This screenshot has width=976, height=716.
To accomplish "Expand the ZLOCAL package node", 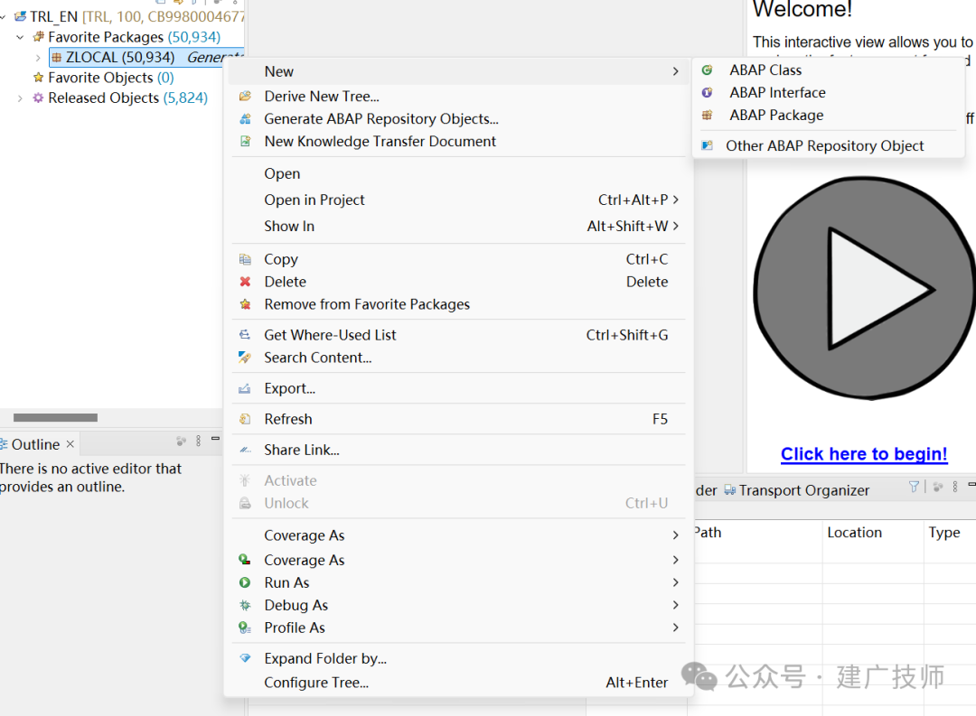I will [38, 58].
